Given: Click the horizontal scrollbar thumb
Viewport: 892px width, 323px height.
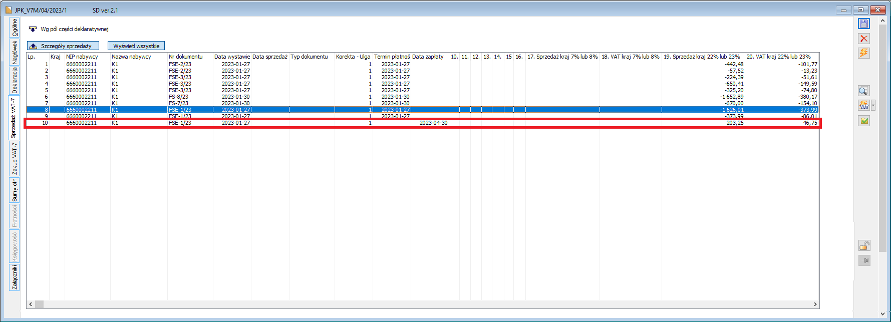Looking at the screenshot, I should [39, 304].
